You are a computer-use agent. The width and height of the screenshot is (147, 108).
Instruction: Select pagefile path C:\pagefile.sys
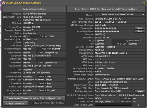coord(51,53)
